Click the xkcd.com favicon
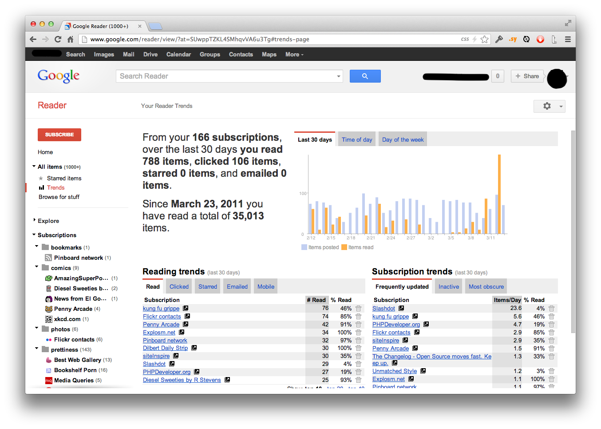The height and width of the screenshot is (429, 601). (x=48, y=319)
